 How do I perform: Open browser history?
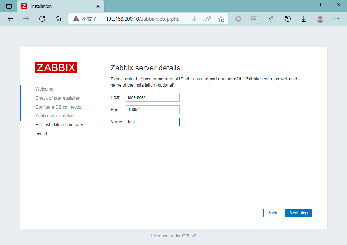point(288,19)
